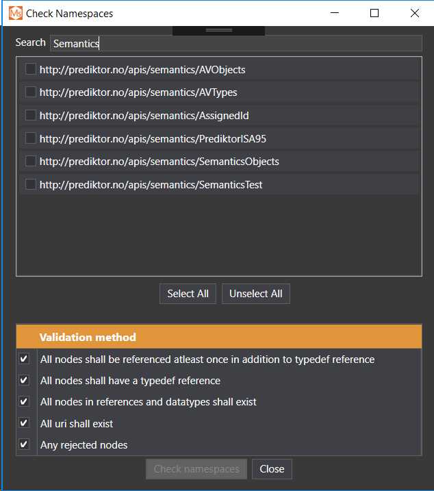Maximize the Check Namespaces window
This screenshot has height=491, width=434.
tap(374, 13)
